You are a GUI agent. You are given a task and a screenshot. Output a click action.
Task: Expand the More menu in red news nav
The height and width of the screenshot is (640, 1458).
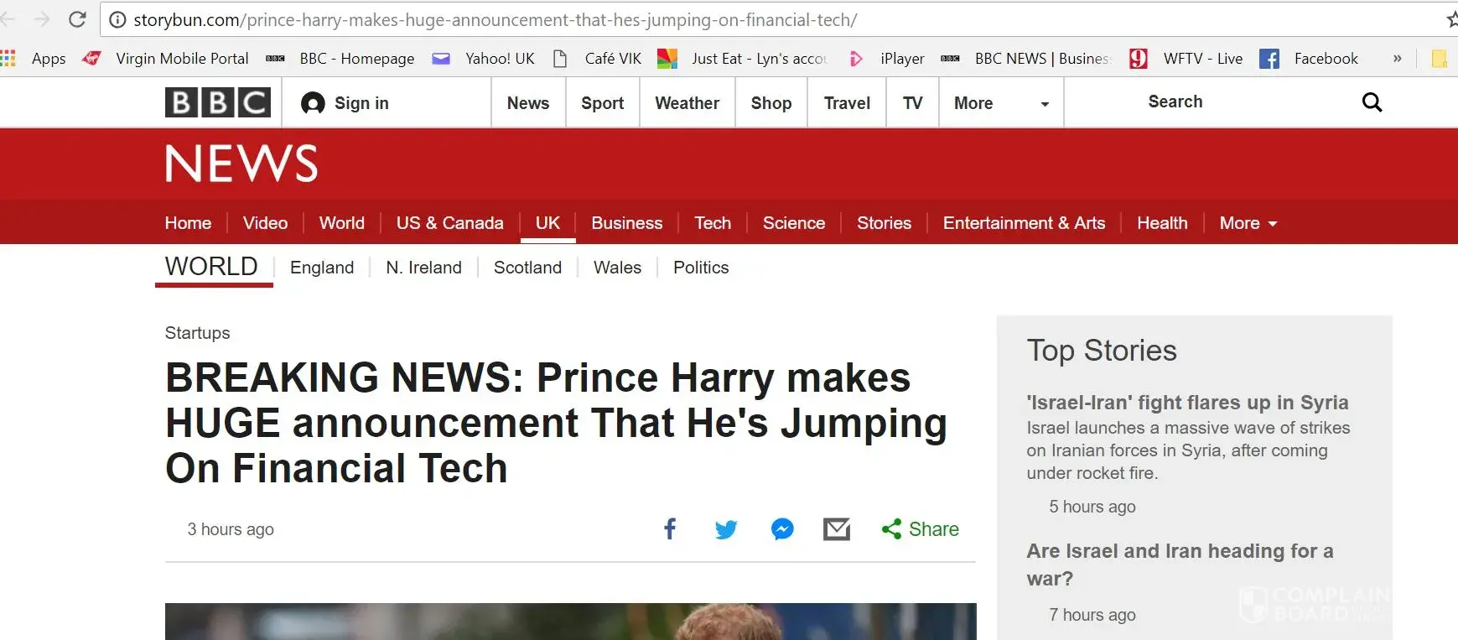coord(1248,223)
